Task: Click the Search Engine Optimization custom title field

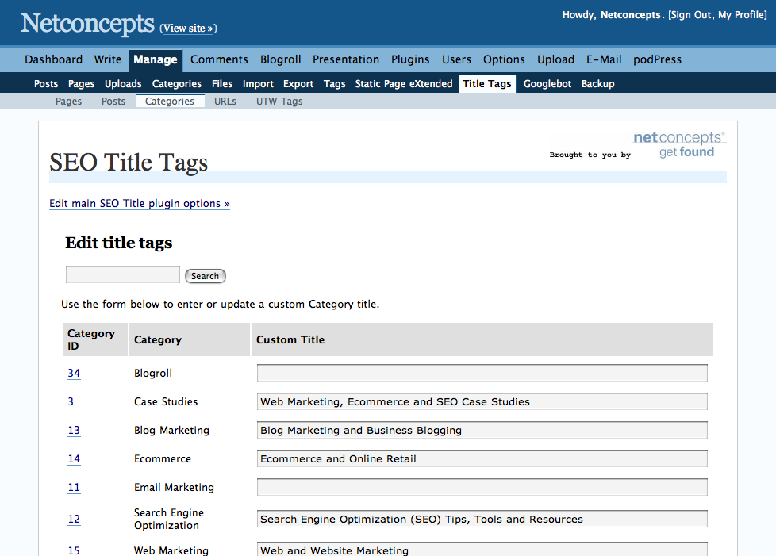Action: 482,520
